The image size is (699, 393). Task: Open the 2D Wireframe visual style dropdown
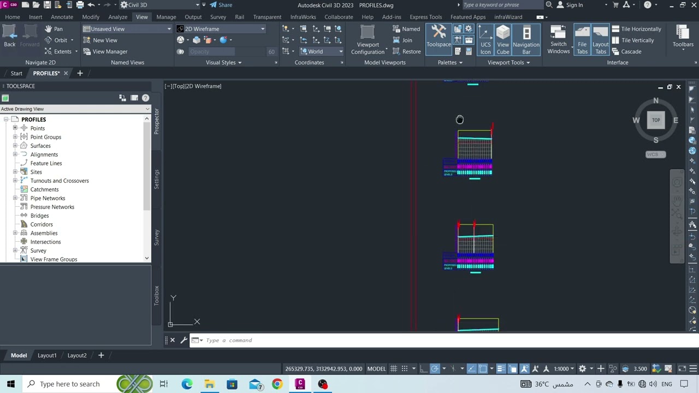(x=221, y=28)
